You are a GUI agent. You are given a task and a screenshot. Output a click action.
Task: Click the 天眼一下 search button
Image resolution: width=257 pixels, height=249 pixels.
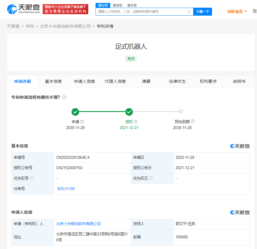pos(203,11)
